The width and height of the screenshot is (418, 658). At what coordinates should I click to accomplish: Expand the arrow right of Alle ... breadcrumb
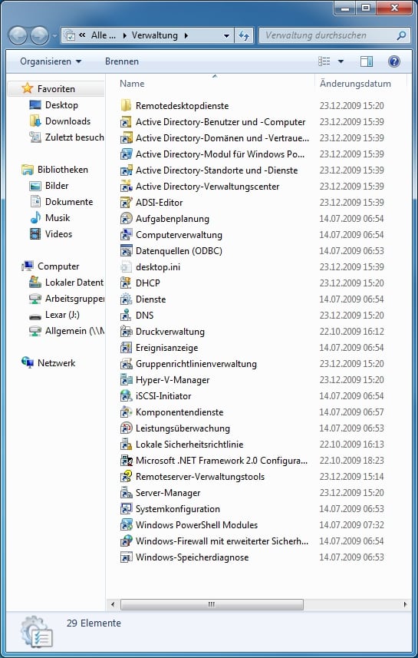[x=124, y=35]
